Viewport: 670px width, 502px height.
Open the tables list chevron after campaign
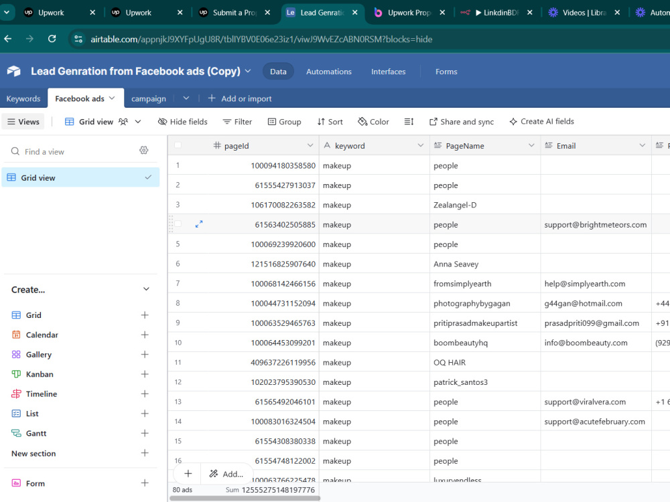pos(186,98)
